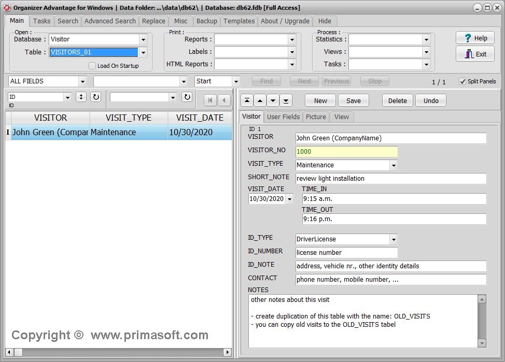Open the Advanced Search tab
Screen dimensions: 505x362
110,21
